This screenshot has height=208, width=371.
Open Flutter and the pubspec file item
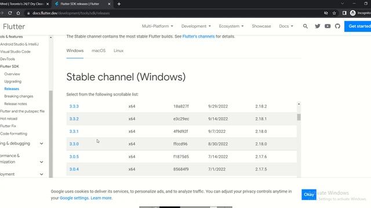[22, 111]
